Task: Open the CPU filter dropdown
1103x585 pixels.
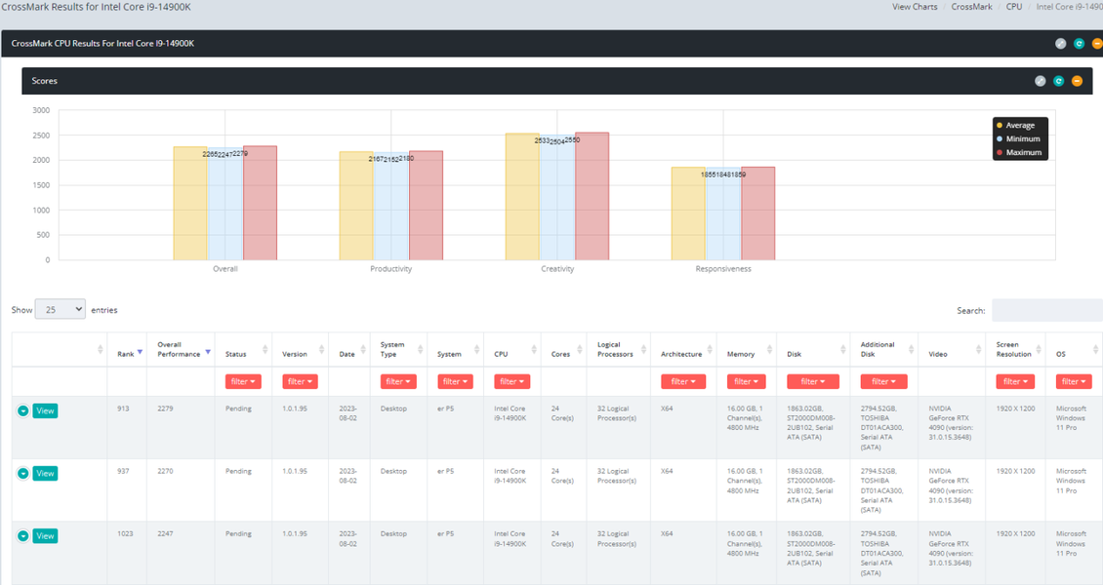Action: 512,381
